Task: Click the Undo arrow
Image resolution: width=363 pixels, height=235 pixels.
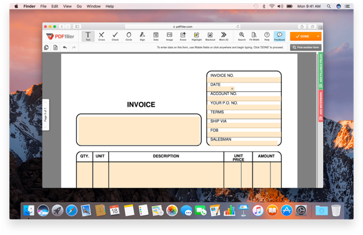Action: [x=65, y=47]
